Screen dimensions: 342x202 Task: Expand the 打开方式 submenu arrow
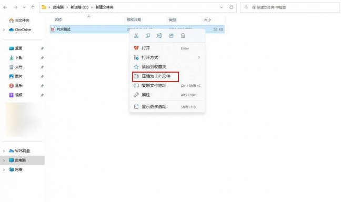199,57
